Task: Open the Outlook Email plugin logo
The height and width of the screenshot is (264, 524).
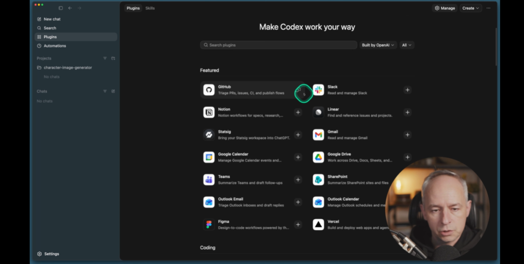Action: [x=209, y=202]
